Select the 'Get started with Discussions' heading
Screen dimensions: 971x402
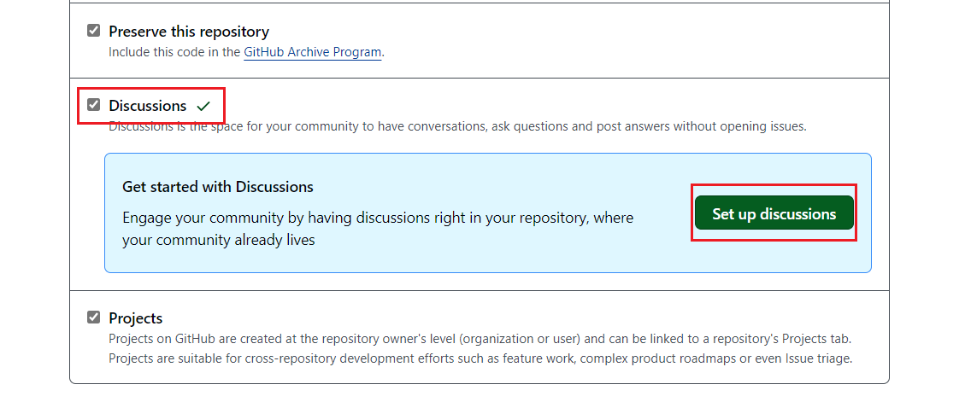(218, 187)
